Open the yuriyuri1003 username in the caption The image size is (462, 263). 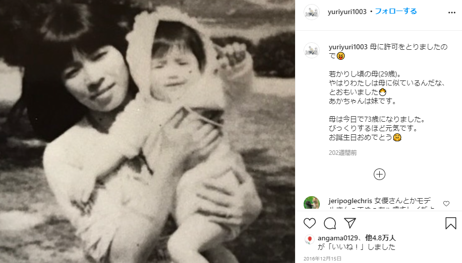(348, 47)
